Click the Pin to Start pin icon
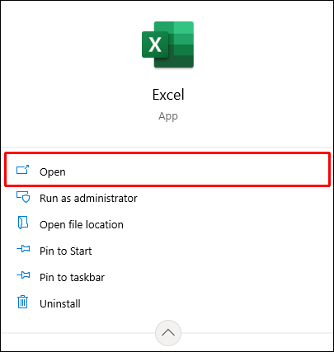 pyautogui.click(x=23, y=249)
